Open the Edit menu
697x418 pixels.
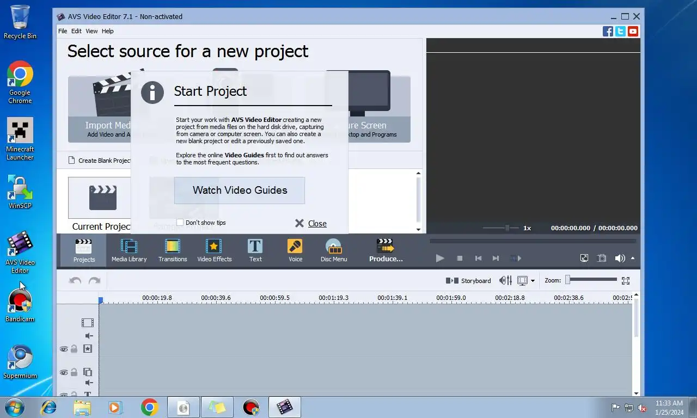[76, 31]
